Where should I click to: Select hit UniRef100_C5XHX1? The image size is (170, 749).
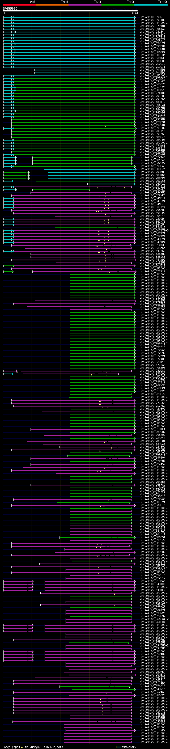coord(152,43)
